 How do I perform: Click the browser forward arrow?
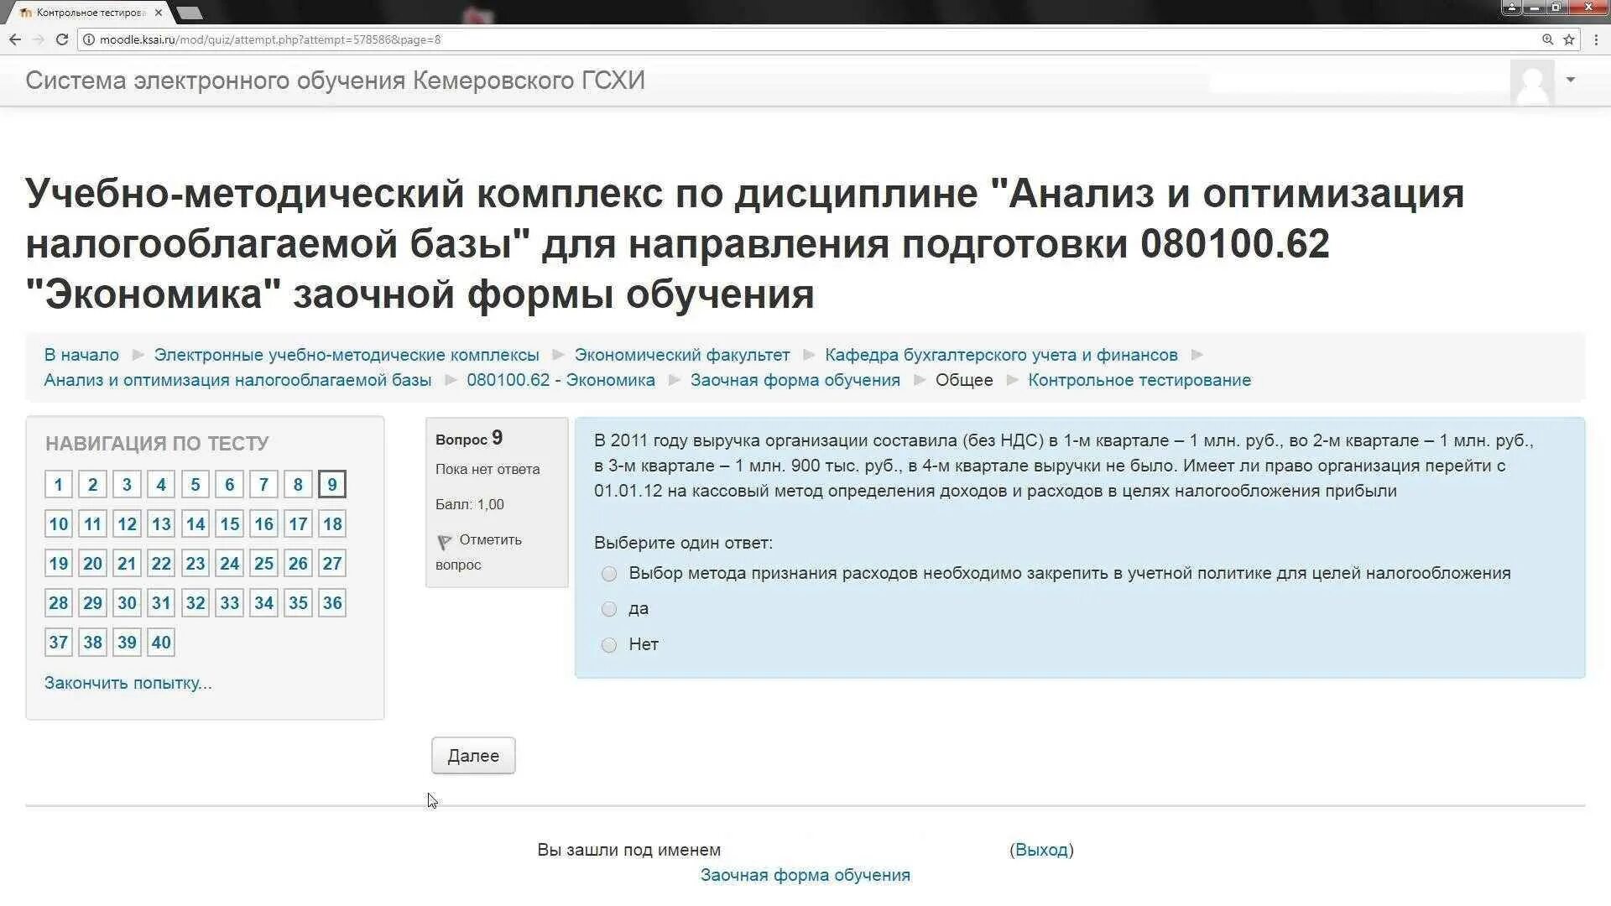(38, 39)
